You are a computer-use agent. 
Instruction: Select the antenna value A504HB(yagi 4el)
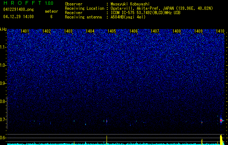click(128, 17)
